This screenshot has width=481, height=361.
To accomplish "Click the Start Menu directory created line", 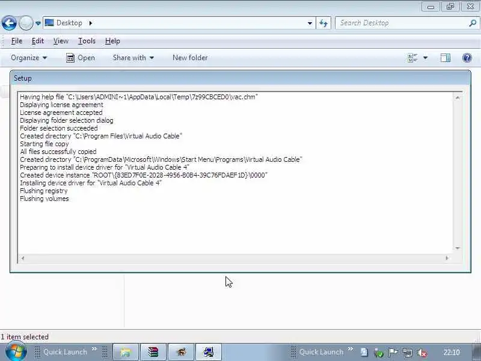I will click(161, 159).
